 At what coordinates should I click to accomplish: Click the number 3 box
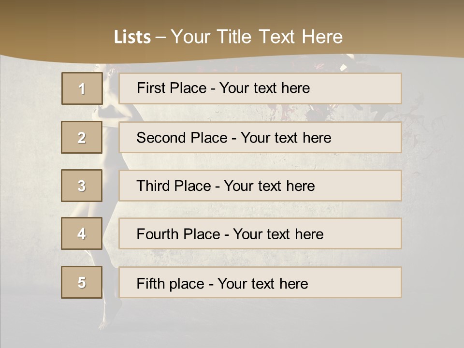pos(82,186)
